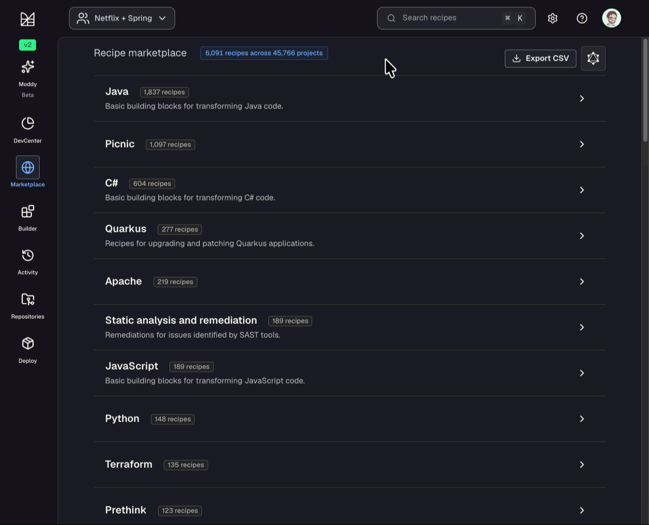Click the v2 version badge

28,45
